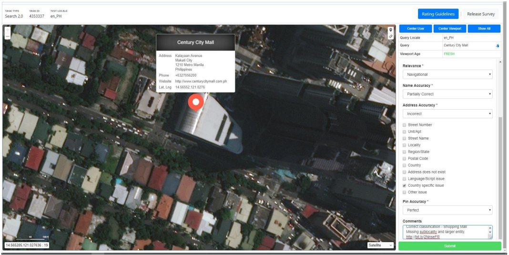Click the Center User button
This screenshot has height=255, width=509.
[416, 29]
